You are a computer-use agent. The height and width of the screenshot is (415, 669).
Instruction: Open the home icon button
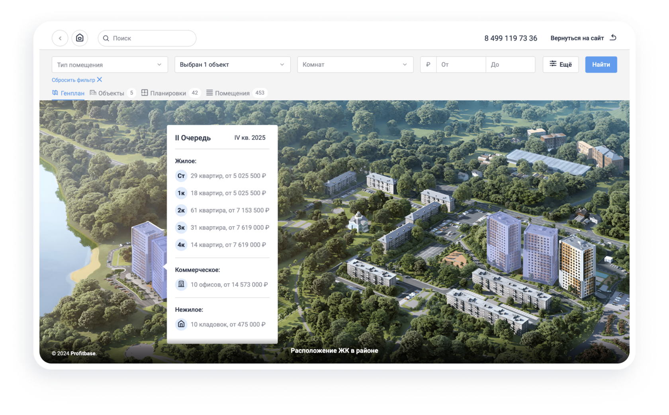tap(80, 38)
